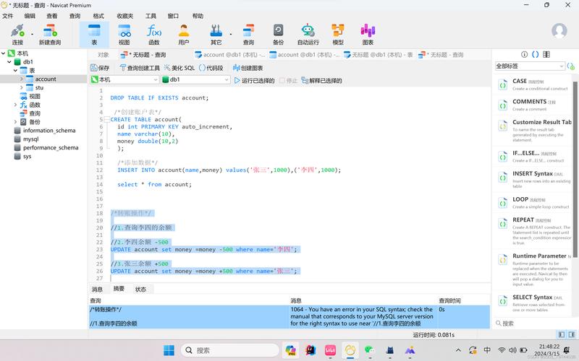Screen dimensions: 579x361
Task: Click 解释已选择的 (Explain Selected) button
Action: point(321,80)
